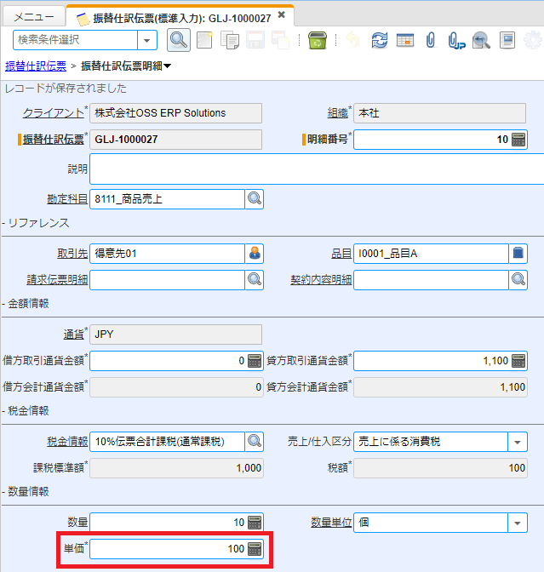The image size is (544, 572).
Task: Click the greyed Process gear icon
Action: (x=533, y=40)
